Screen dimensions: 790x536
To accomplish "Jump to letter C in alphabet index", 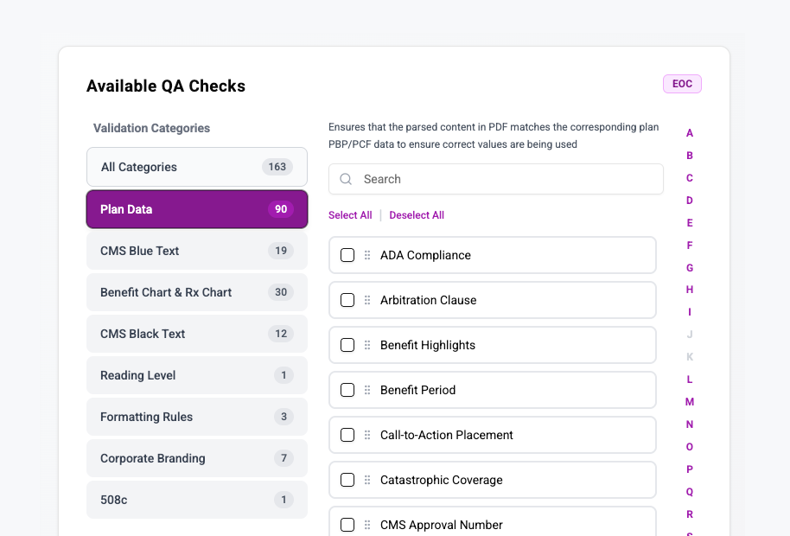I will click(690, 178).
